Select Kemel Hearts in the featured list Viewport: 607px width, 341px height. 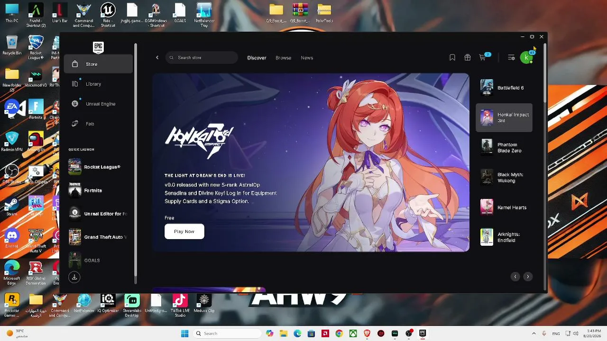coord(504,207)
